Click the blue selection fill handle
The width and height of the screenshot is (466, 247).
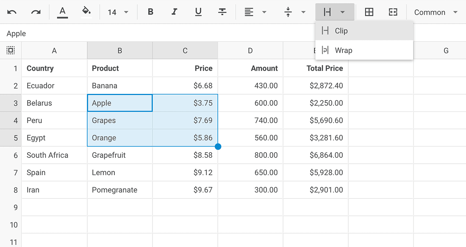(218, 147)
